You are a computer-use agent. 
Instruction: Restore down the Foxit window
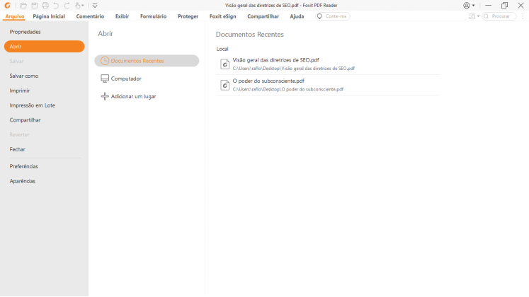(x=504, y=6)
